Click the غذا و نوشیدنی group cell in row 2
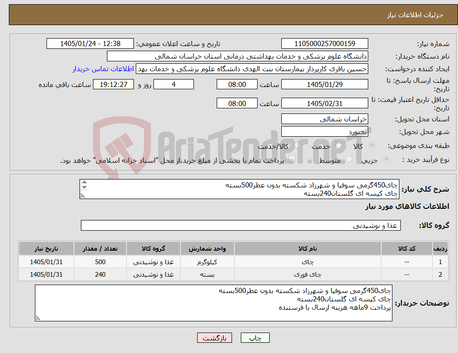This screenshot has width=458, height=353. point(153,274)
